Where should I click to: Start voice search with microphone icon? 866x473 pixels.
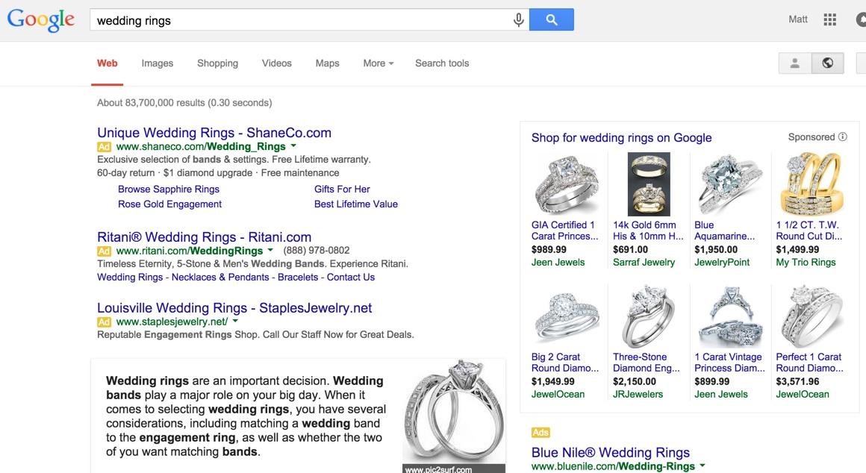click(518, 20)
